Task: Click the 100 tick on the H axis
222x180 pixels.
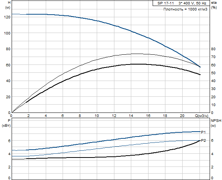Action: (x=7, y=33)
